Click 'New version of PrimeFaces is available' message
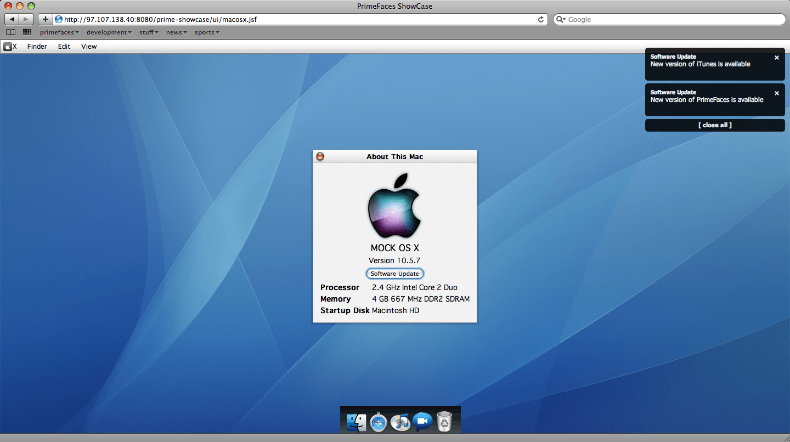790x442 pixels. pyautogui.click(x=707, y=100)
